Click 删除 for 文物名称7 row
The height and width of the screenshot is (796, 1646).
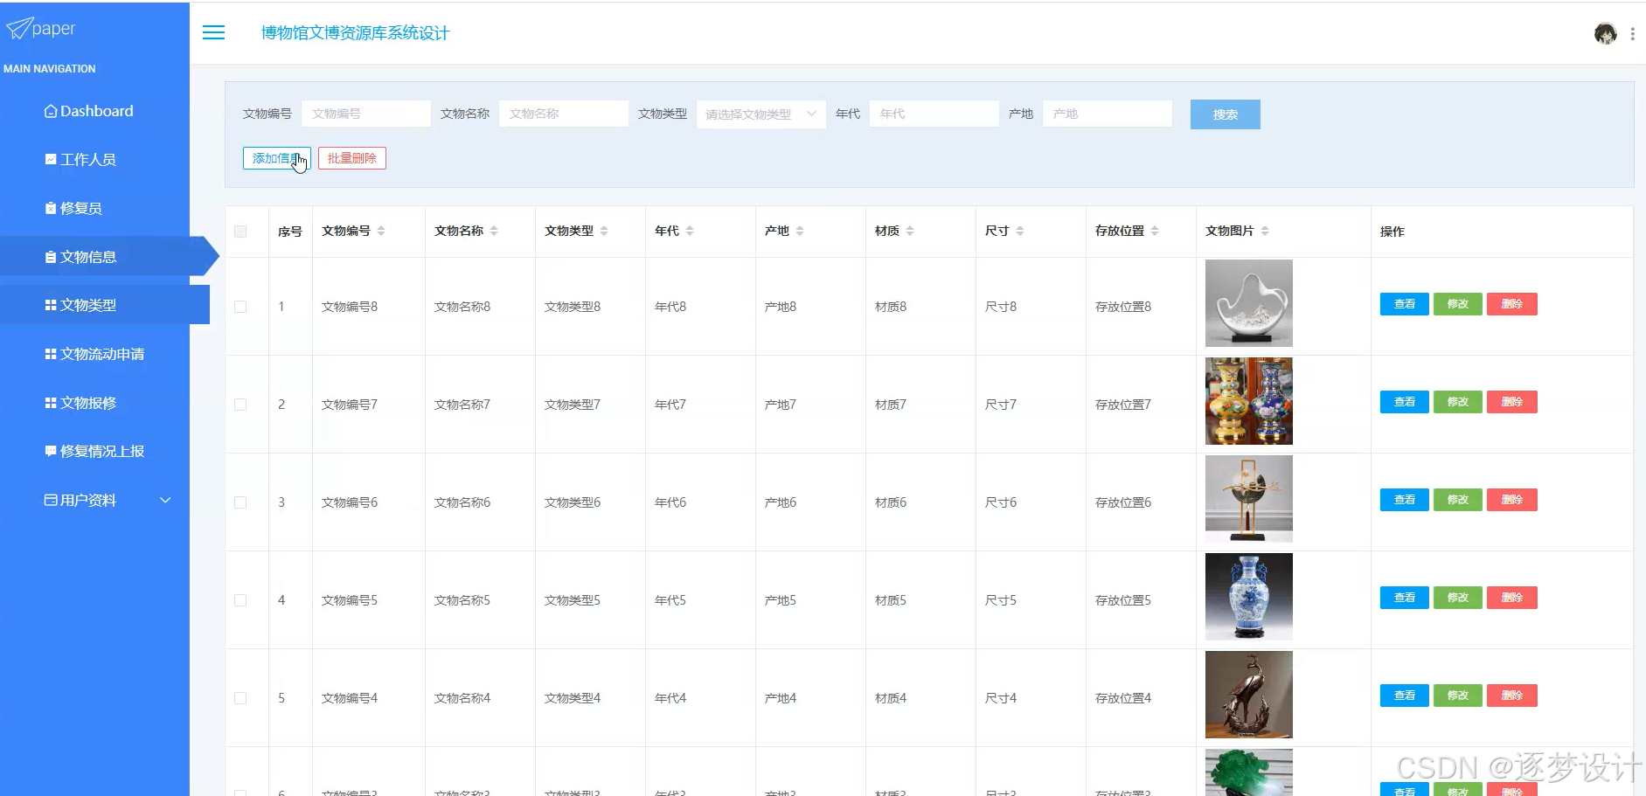click(x=1511, y=402)
